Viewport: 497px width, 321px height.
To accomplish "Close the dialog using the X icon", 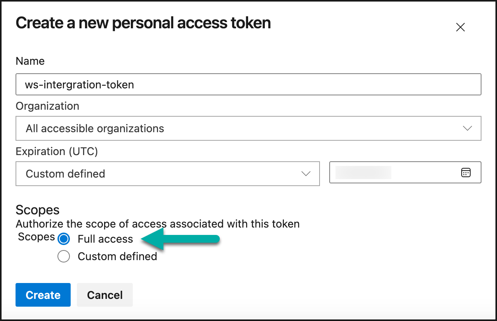I will coord(460,27).
